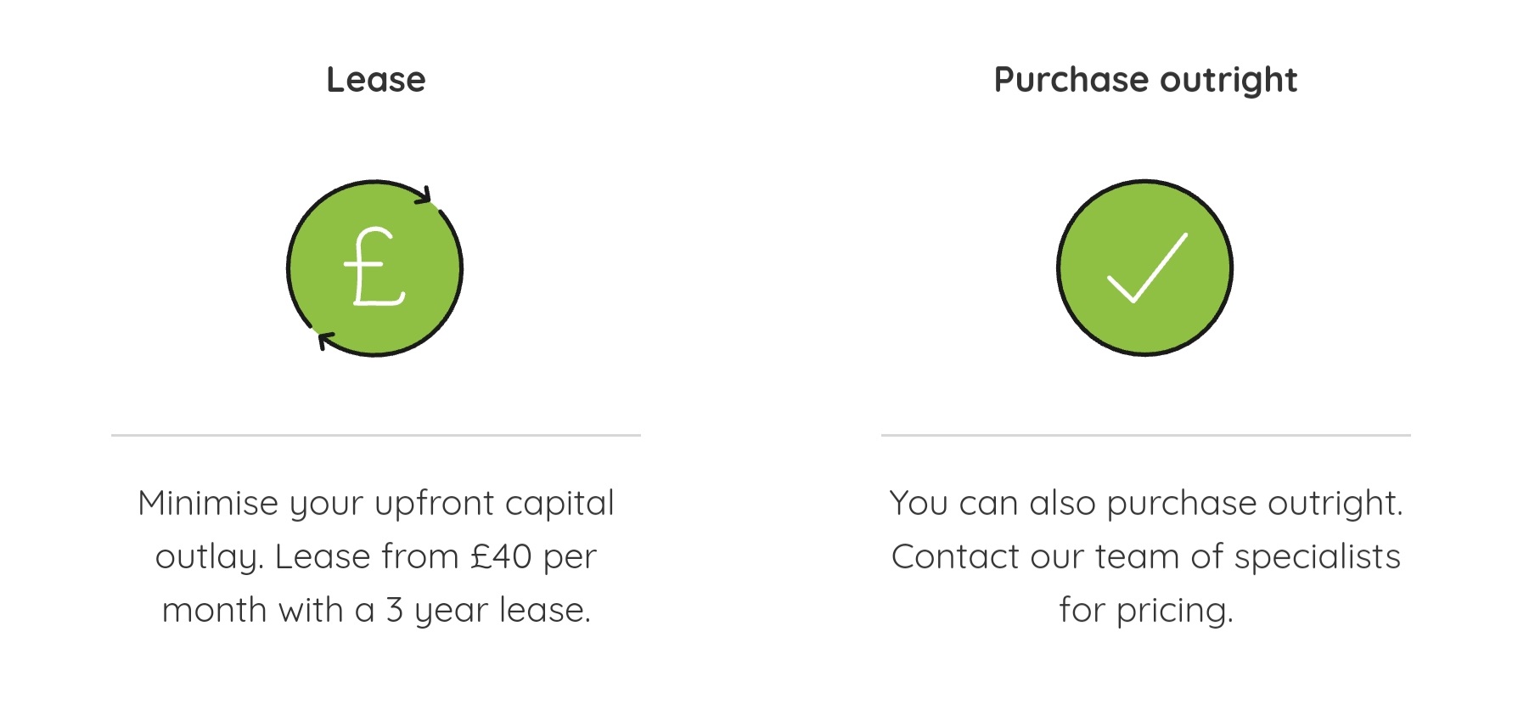The height and width of the screenshot is (722, 1535).
Task: Click the word "outlay." in the Lease description
Action: pos(210,557)
